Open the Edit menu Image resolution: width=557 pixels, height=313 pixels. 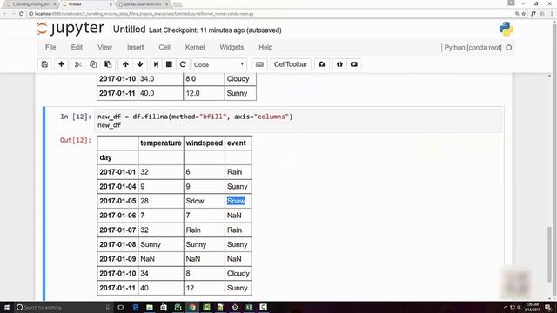(x=77, y=47)
